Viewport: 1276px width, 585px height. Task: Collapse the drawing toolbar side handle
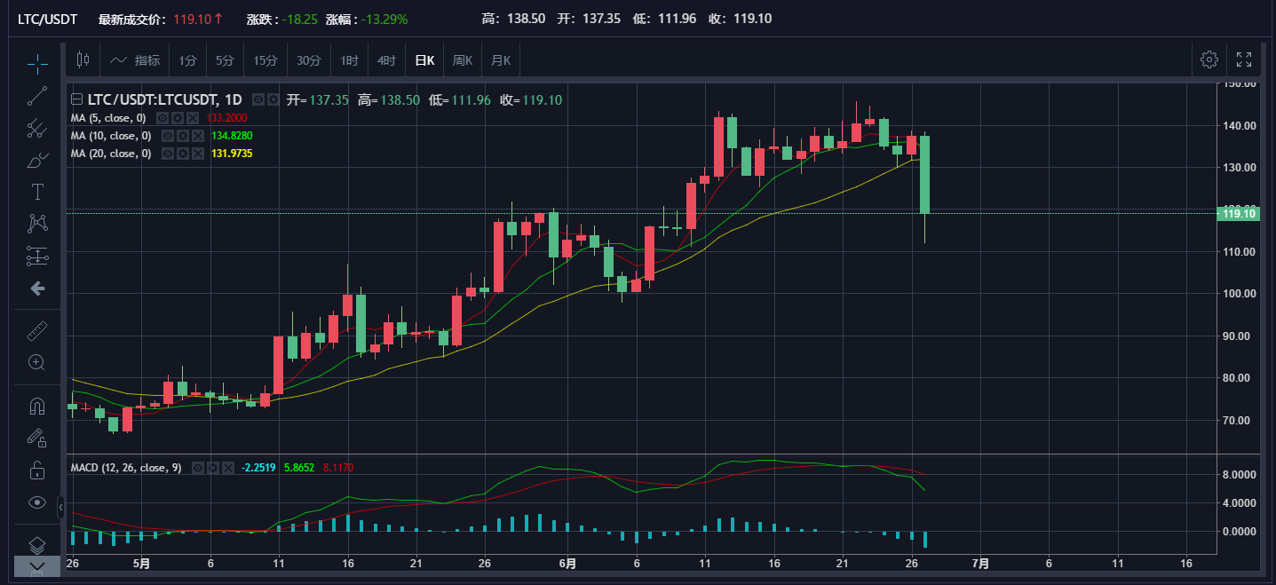(x=60, y=507)
